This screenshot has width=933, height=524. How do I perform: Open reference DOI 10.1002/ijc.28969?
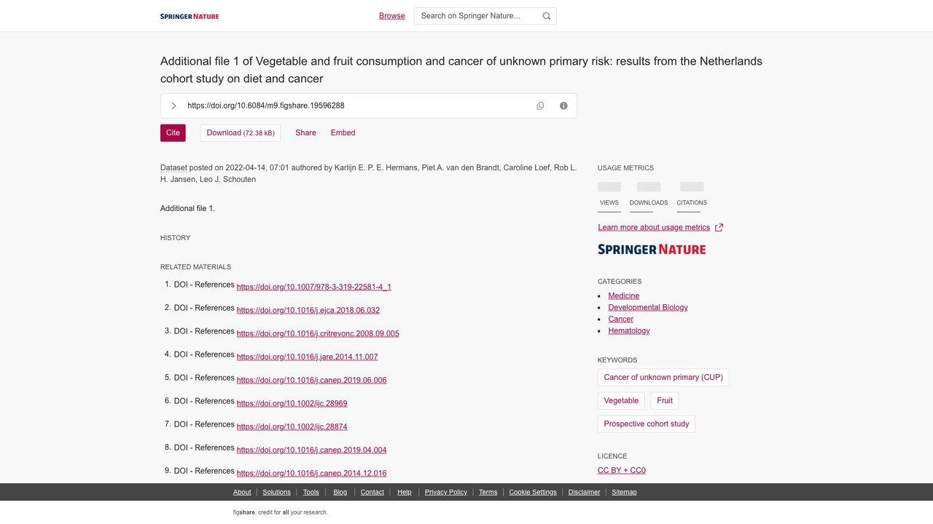[292, 403]
